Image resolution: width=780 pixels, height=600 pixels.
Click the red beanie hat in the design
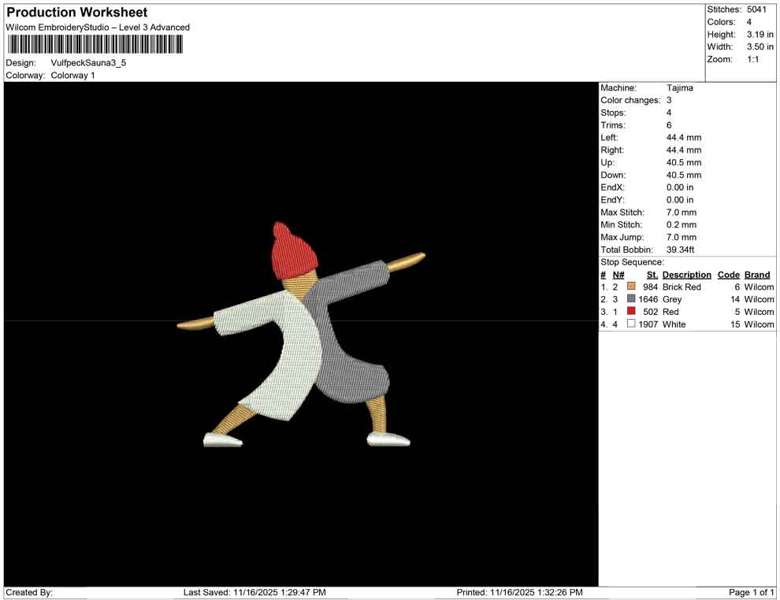tap(295, 248)
